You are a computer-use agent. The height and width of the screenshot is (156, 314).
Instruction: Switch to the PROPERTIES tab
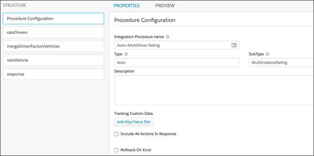coord(126,5)
